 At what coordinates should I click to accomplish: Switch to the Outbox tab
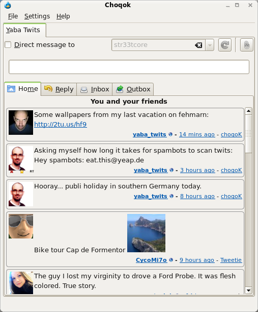(133, 89)
